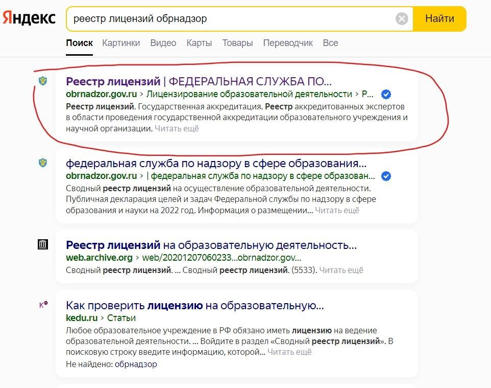Viewport: 491px width, 388px height.
Task: Click the обрнадзор missing-word link
Action: (x=136, y=364)
